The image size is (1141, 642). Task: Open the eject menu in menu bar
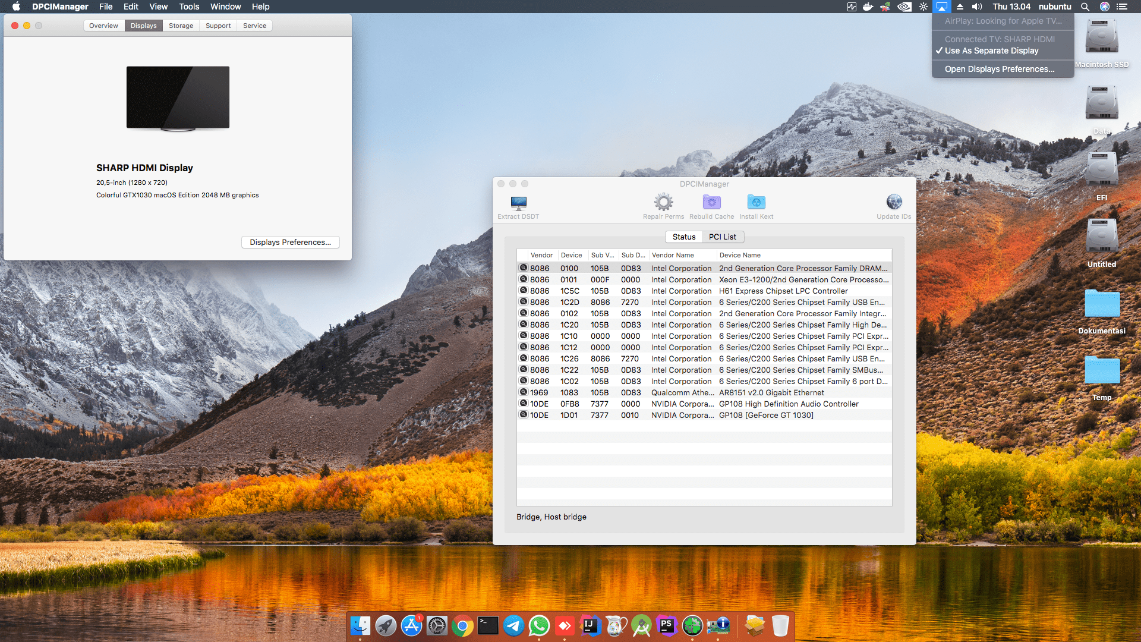point(959,7)
